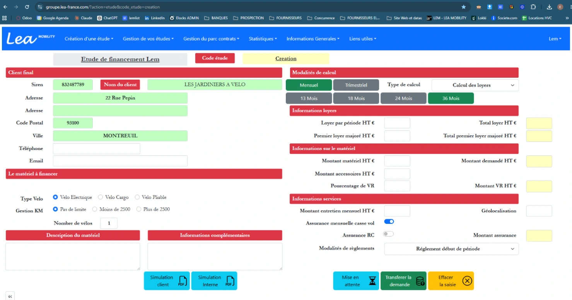Expand Création d'une étude menu
Image resolution: width=572 pixels, height=300 pixels.
[89, 39]
